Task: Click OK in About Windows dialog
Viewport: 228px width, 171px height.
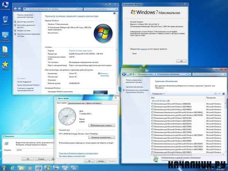Action: 181,61
